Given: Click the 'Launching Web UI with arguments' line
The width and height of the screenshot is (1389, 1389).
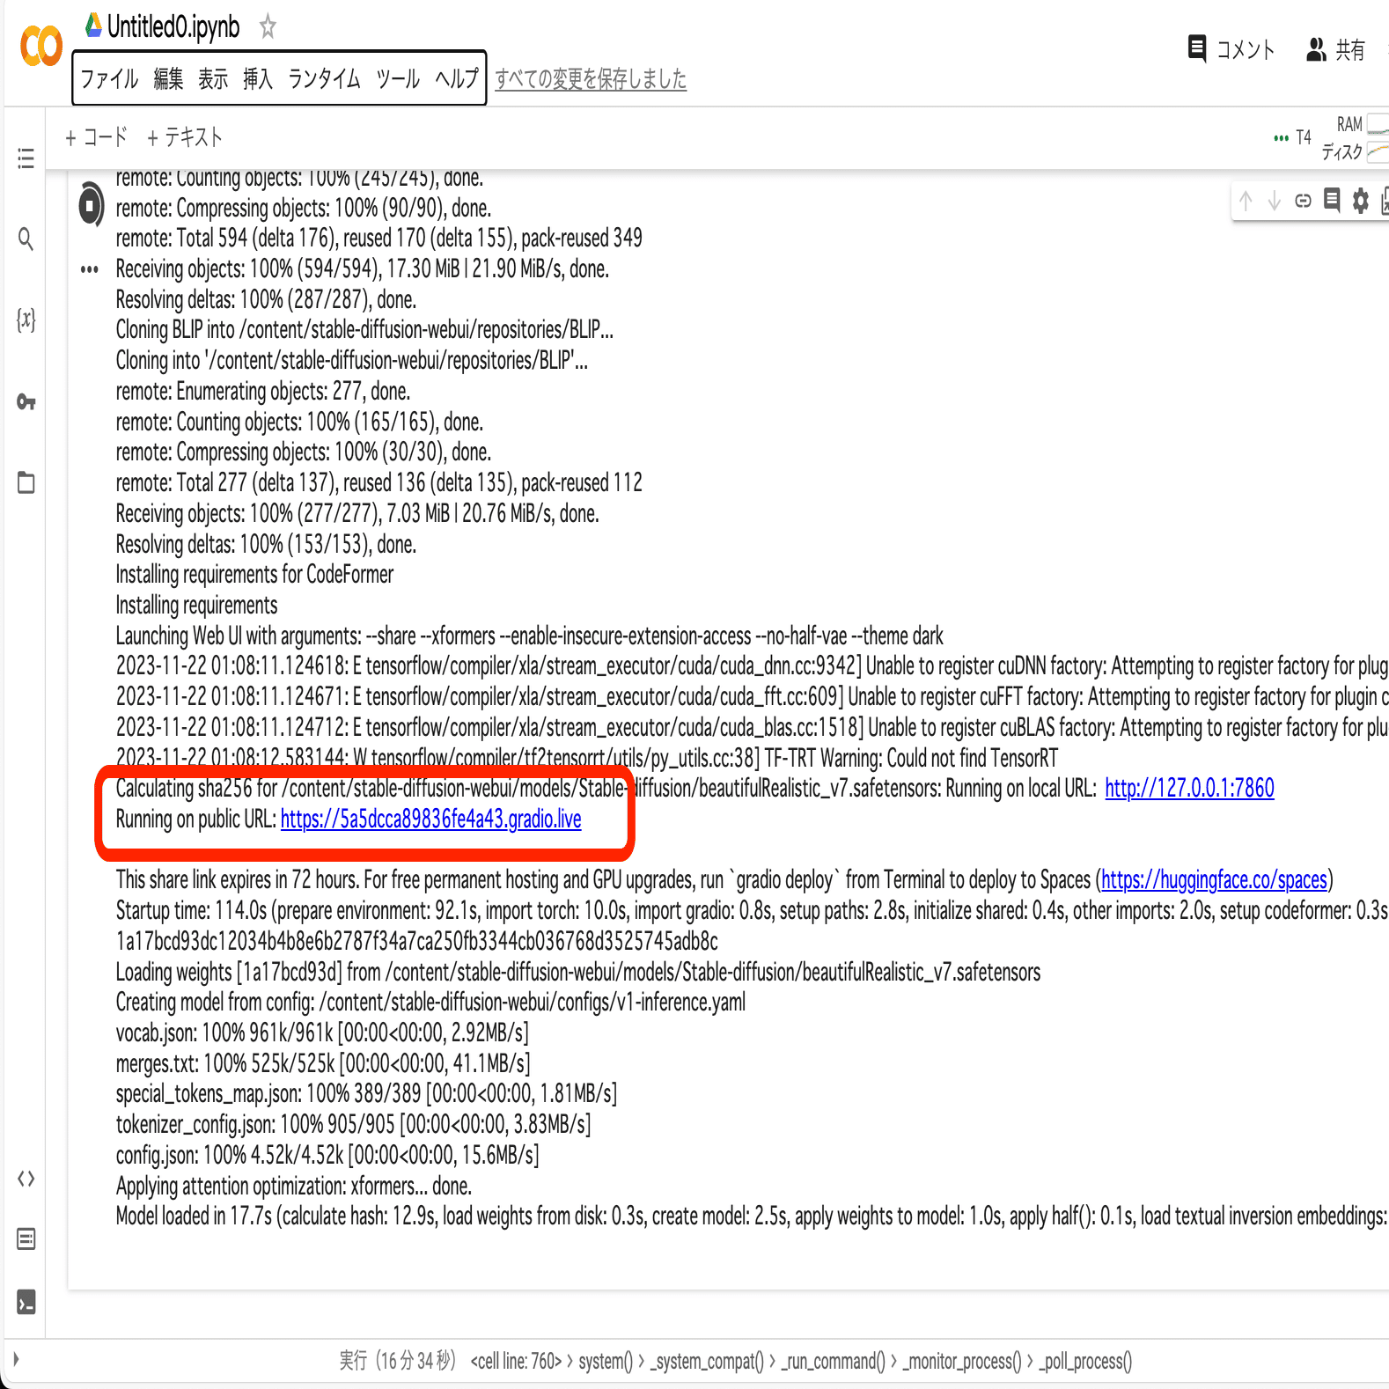Looking at the screenshot, I should click(x=529, y=636).
